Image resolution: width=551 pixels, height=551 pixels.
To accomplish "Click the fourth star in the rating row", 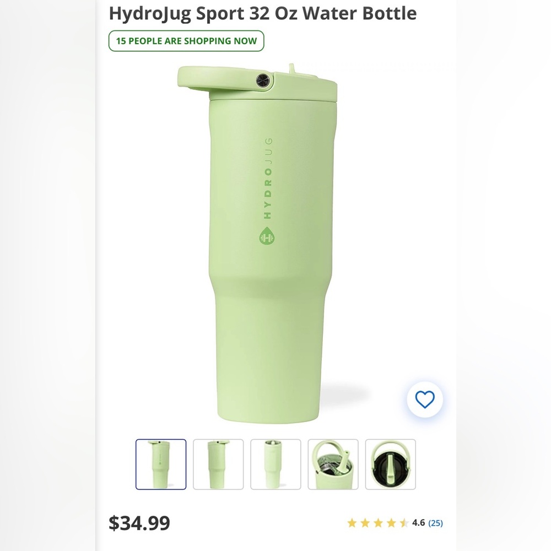I will click(391, 523).
